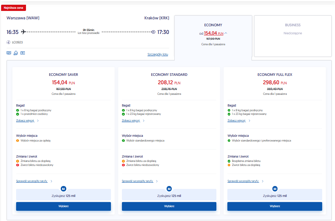
Task: Expand baggage details arrow in Economy Saver
Action: point(38,121)
